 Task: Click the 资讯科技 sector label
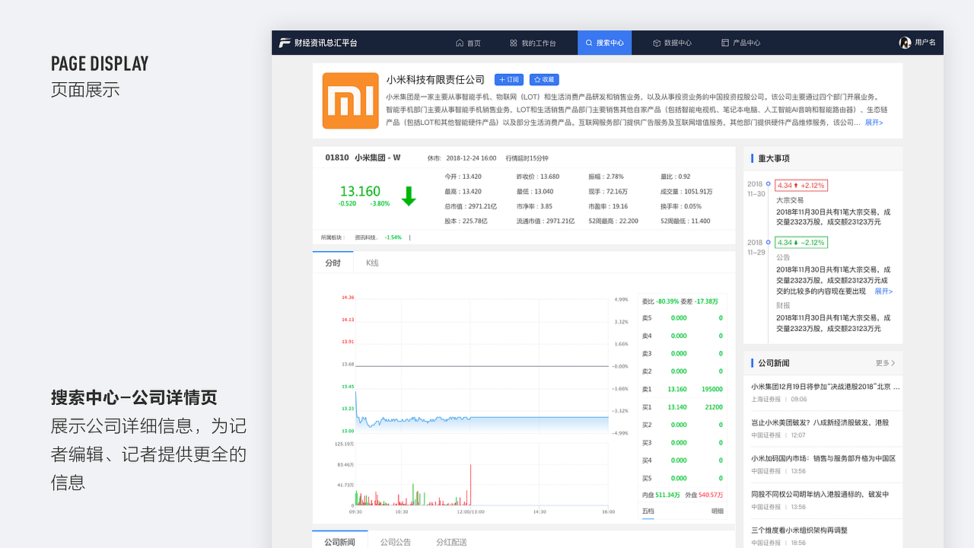[366, 237]
